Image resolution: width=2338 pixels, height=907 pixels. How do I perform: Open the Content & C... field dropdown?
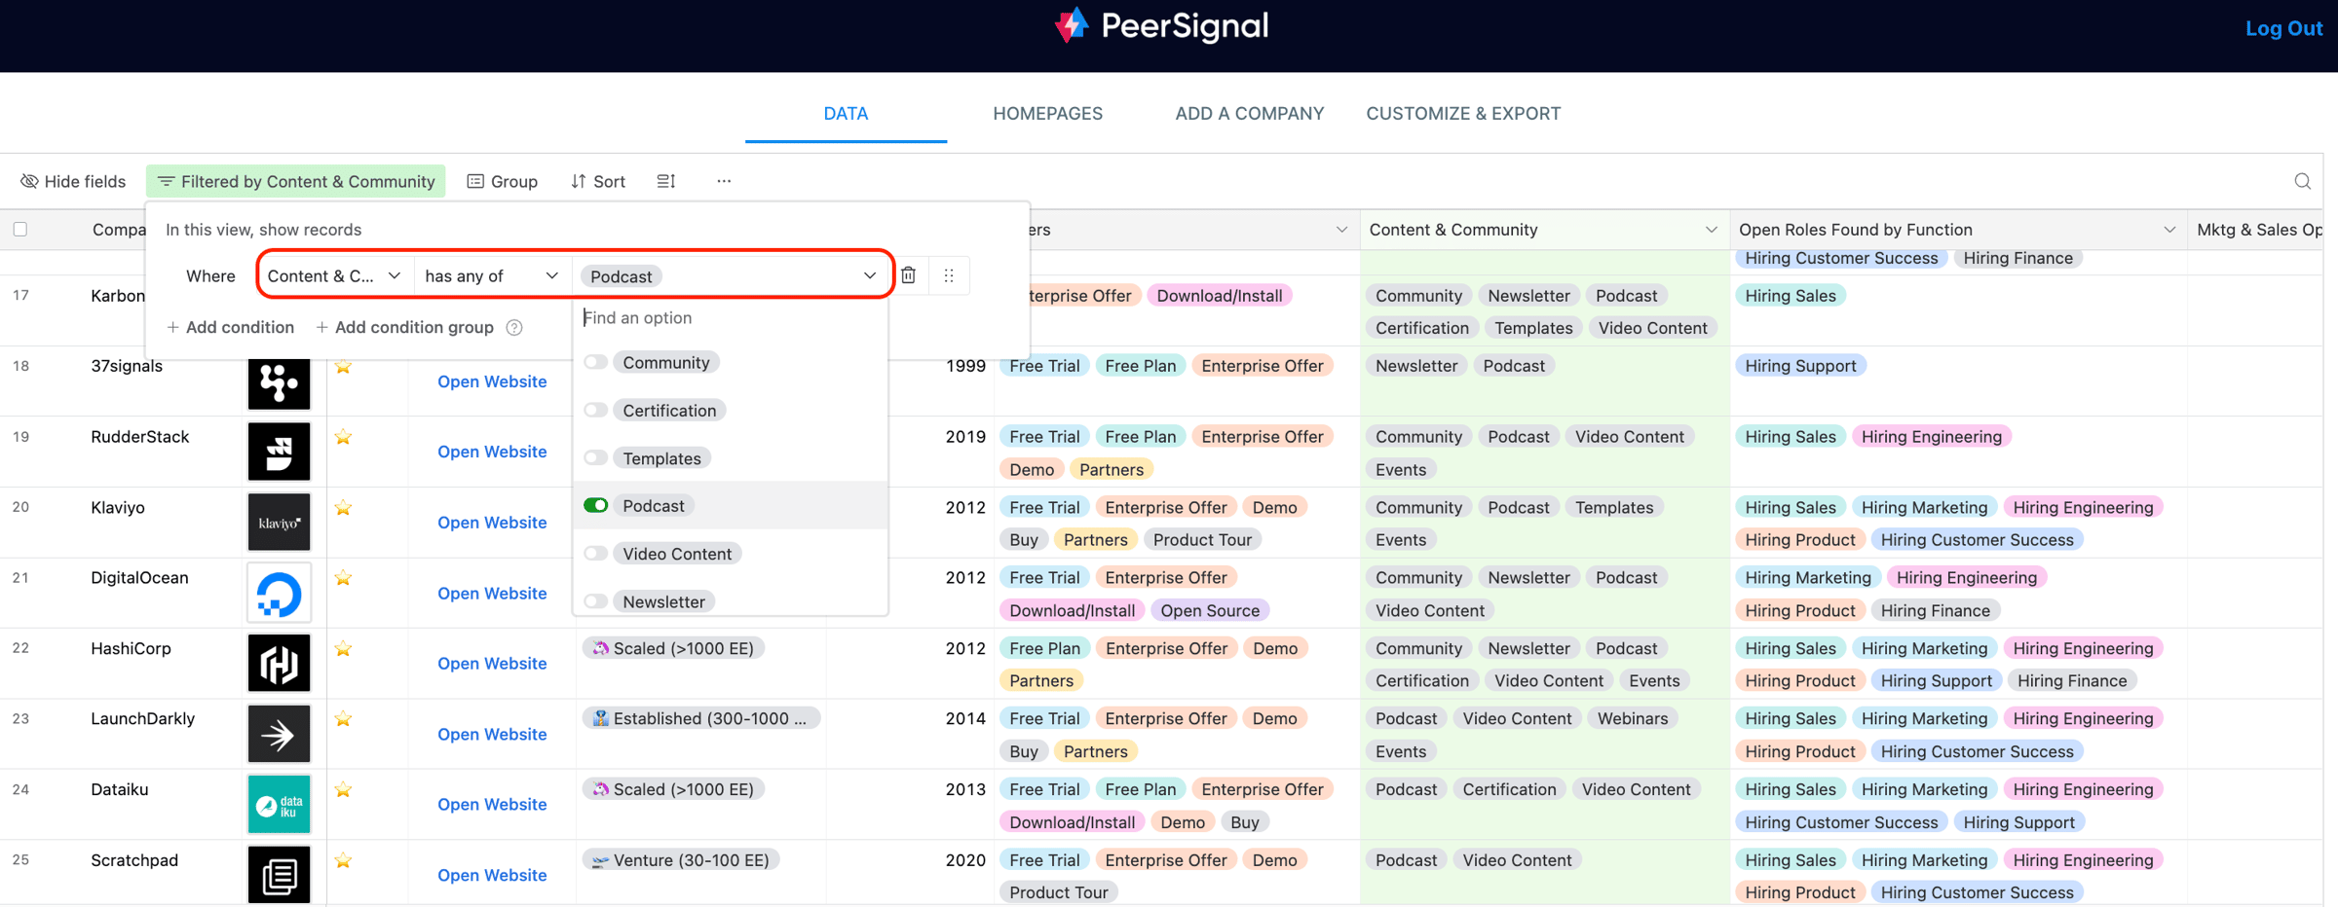pyautogui.click(x=335, y=275)
